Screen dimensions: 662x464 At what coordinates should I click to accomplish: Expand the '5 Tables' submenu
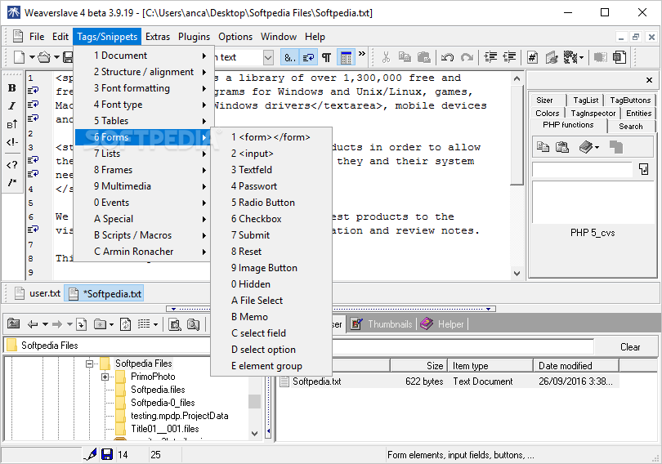[142, 121]
